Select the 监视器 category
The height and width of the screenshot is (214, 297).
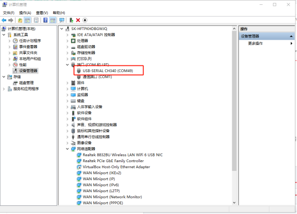(x=82, y=95)
